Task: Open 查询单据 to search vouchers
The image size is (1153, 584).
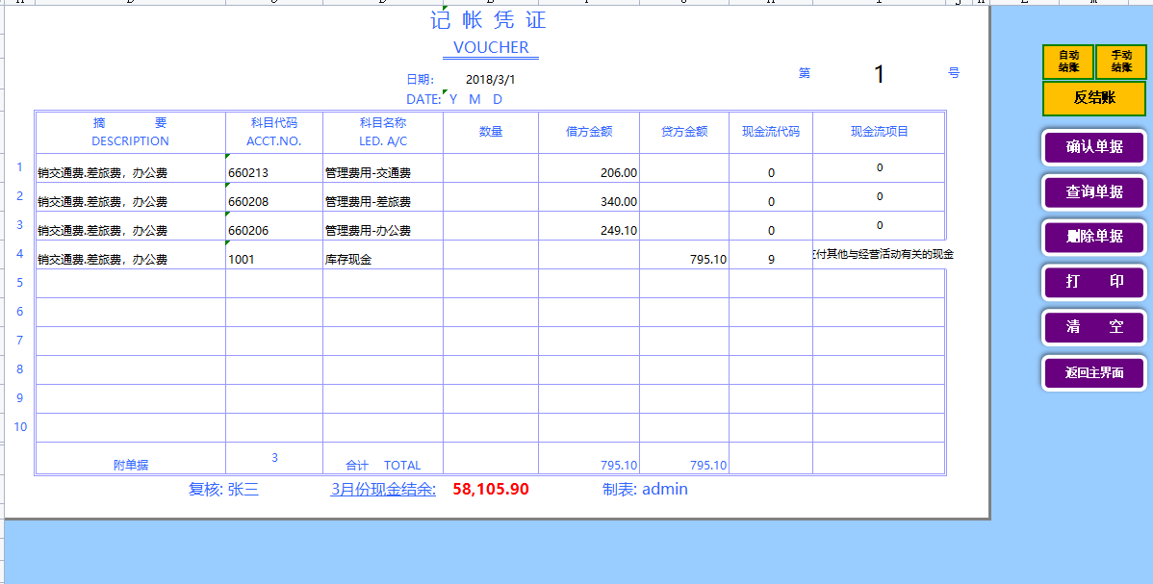Action: pyautogui.click(x=1094, y=192)
